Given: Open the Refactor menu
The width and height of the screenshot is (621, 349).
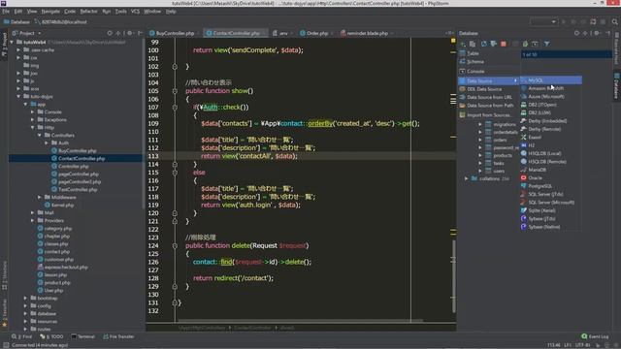Looking at the screenshot, I should point(88,12).
